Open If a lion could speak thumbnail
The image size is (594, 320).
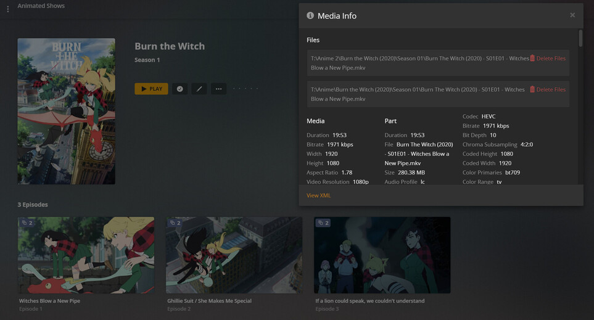(382, 255)
